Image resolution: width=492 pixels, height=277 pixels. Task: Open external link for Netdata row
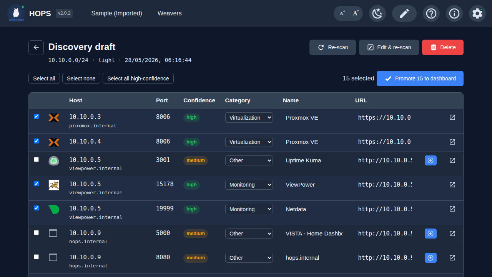[452, 209]
